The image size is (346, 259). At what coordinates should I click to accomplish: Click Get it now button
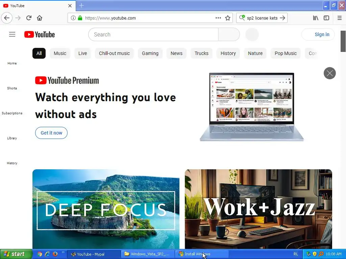[51, 133]
